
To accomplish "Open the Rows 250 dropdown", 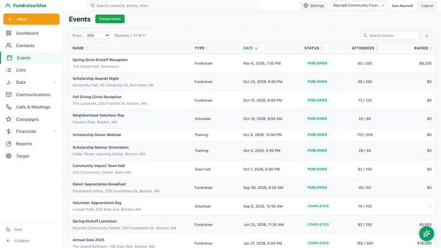I will (96, 35).
